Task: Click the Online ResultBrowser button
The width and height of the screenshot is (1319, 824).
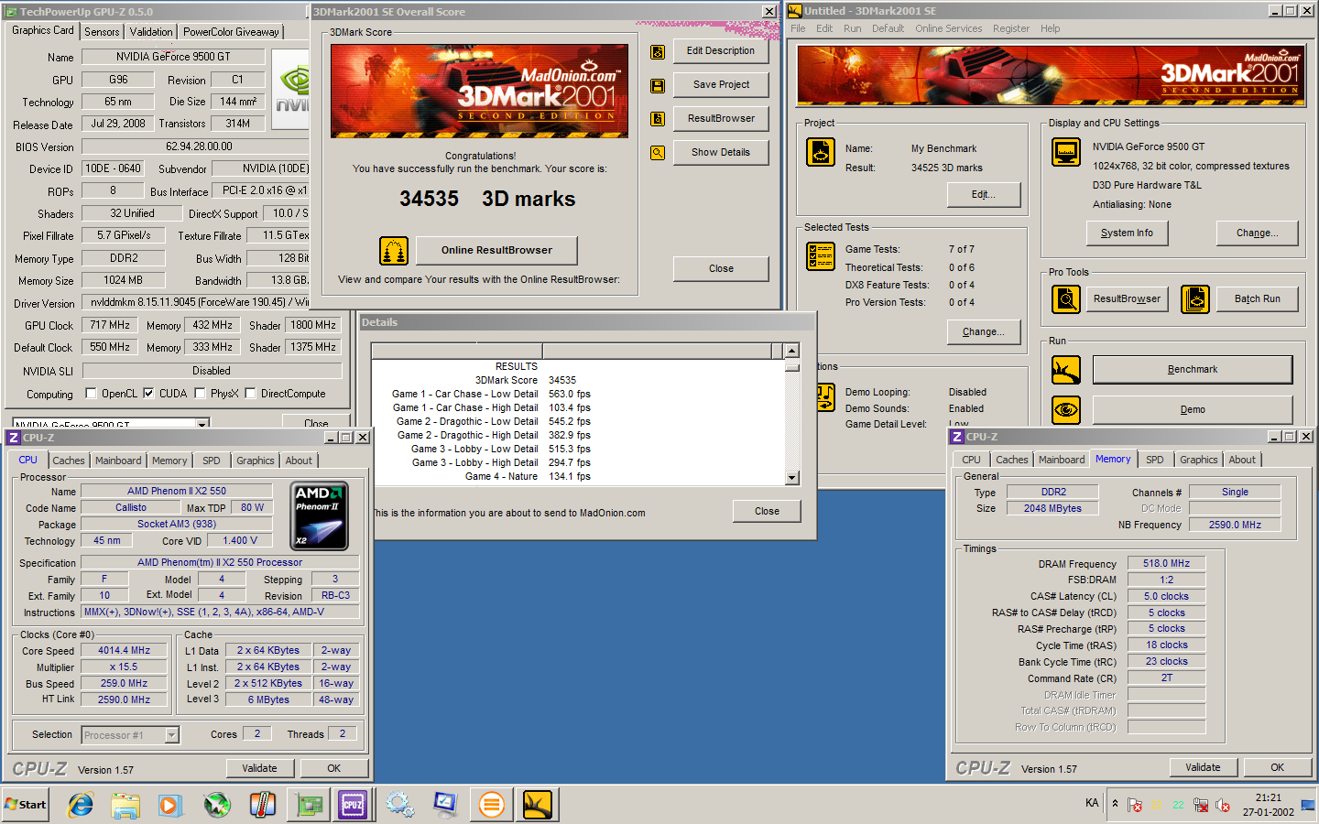Action: click(496, 250)
